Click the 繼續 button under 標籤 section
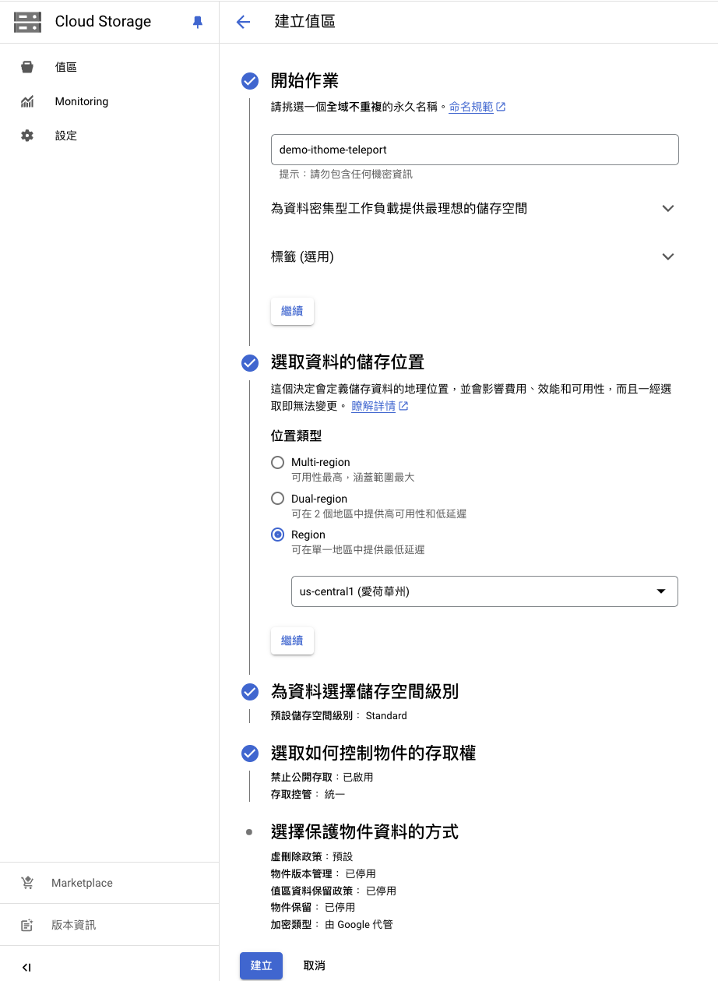The height and width of the screenshot is (981, 718). coord(292,311)
